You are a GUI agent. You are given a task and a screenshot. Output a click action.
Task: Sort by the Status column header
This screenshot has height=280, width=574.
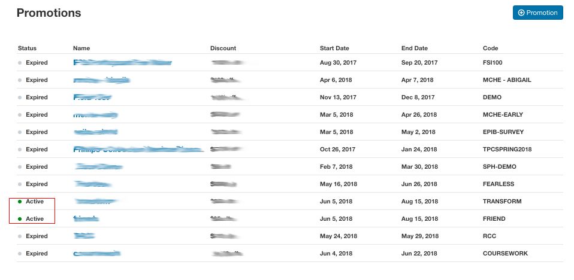pyautogui.click(x=27, y=48)
